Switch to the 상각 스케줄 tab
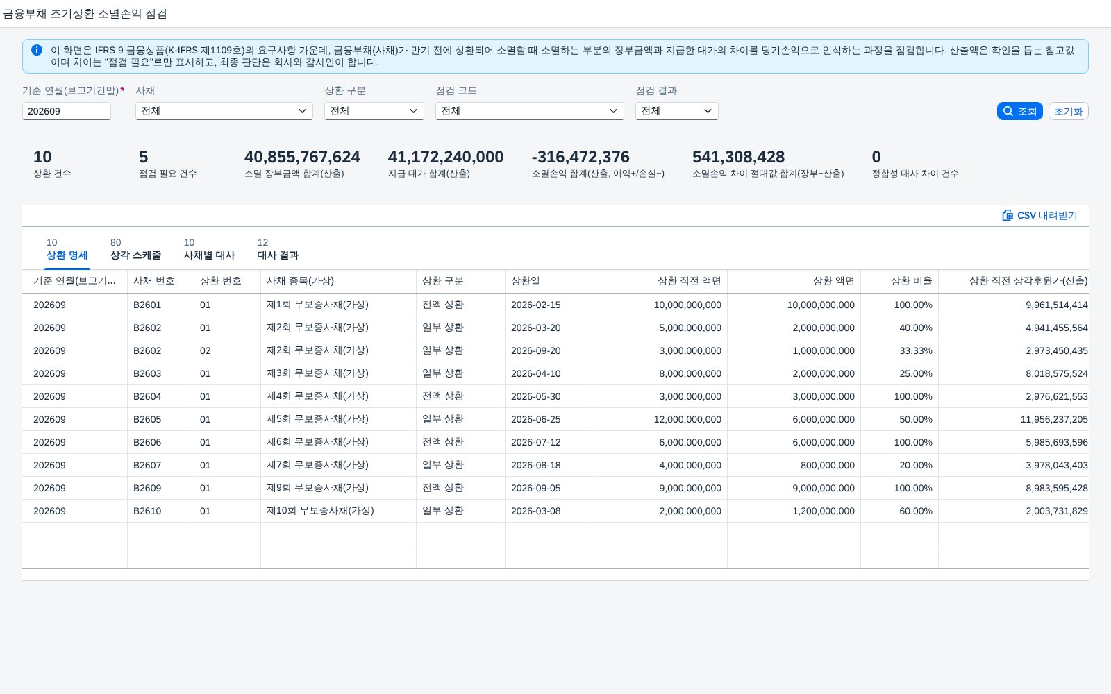This screenshot has height=694, width=1111. coord(135,249)
